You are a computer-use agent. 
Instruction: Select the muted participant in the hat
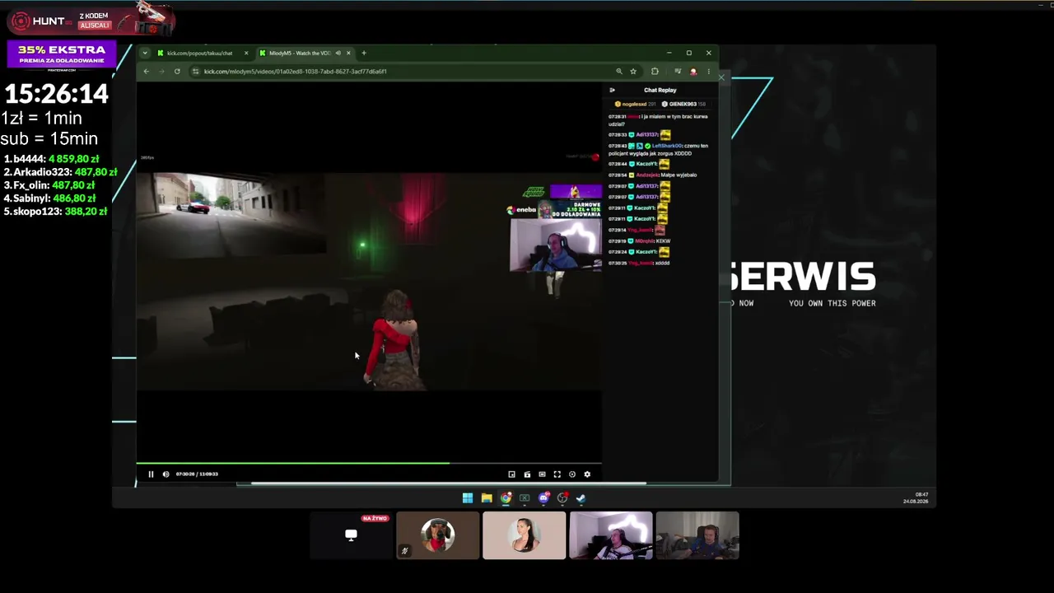coord(438,535)
